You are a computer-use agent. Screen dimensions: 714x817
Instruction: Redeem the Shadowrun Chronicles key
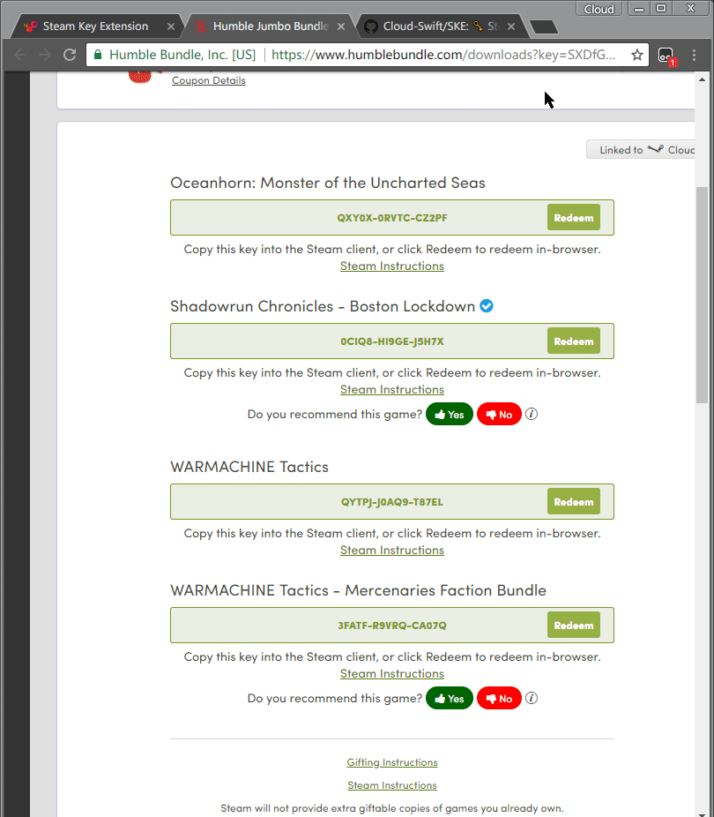574,341
